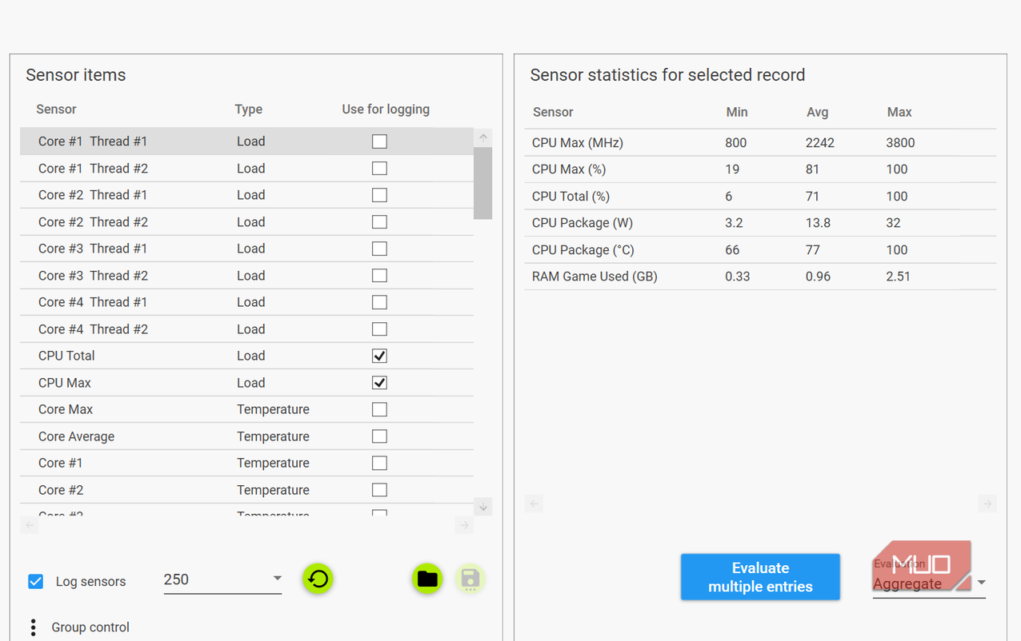Click the 2.51 max RAM value
The image size is (1021, 641).
pyautogui.click(x=899, y=277)
